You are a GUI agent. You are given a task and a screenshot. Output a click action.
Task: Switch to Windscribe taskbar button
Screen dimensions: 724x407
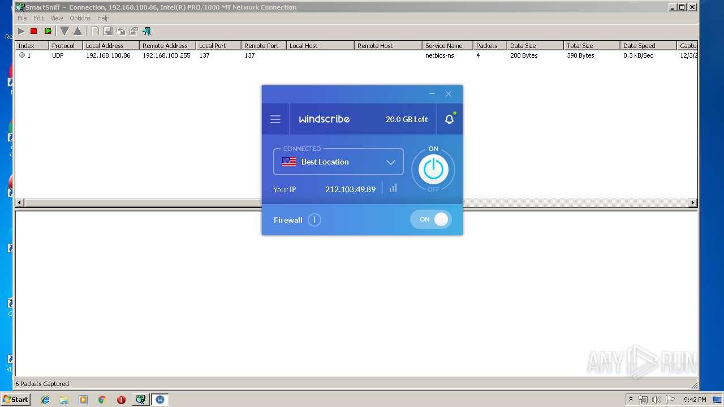click(x=160, y=400)
